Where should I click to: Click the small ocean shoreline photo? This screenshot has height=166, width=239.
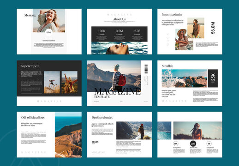click(x=164, y=130)
